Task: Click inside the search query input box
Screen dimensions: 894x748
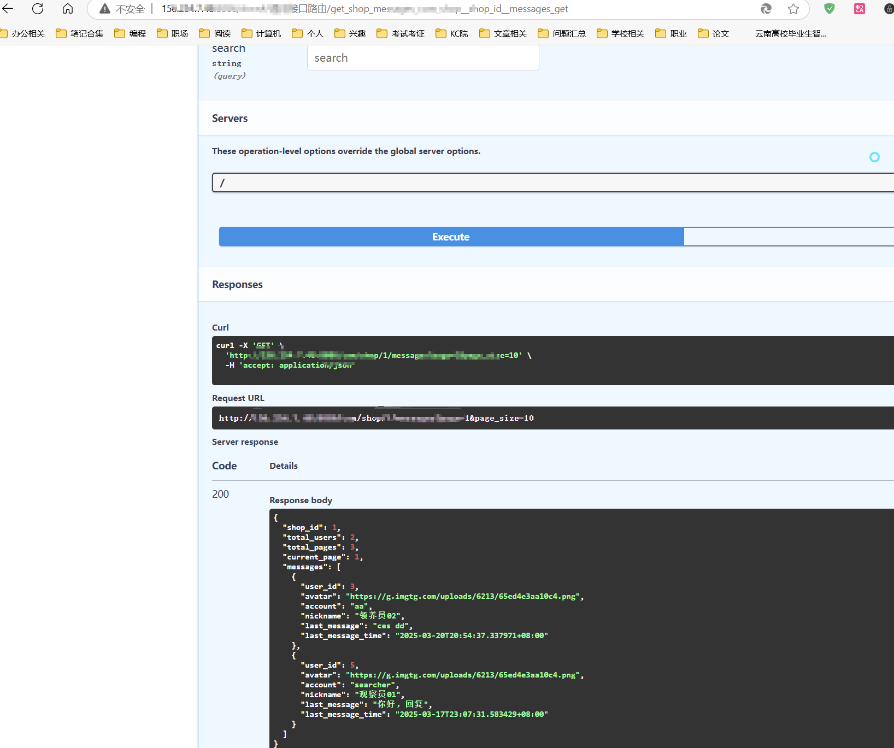Action: [423, 57]
